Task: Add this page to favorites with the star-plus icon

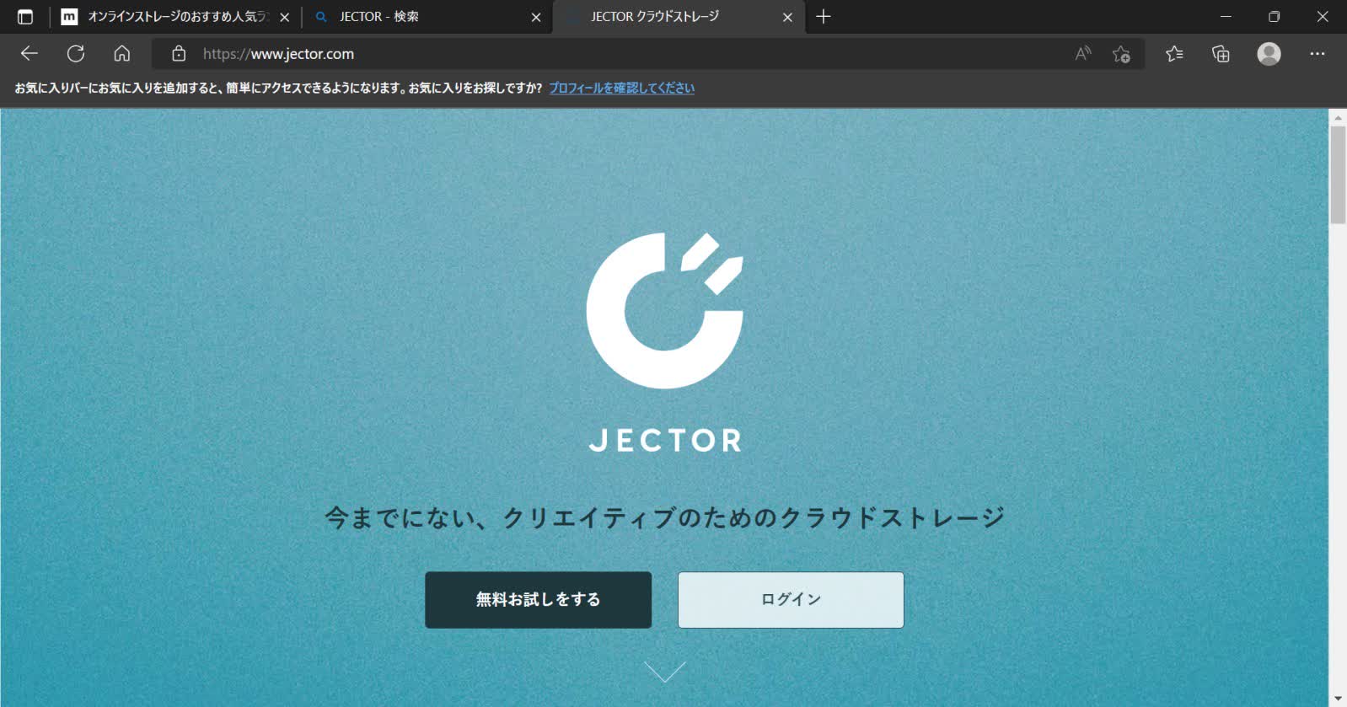Action: point(1121,54)
